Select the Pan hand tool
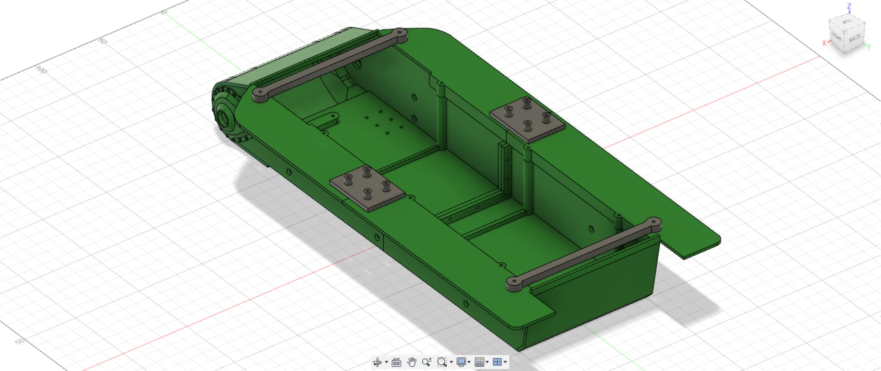 click(x=411, y=362)
